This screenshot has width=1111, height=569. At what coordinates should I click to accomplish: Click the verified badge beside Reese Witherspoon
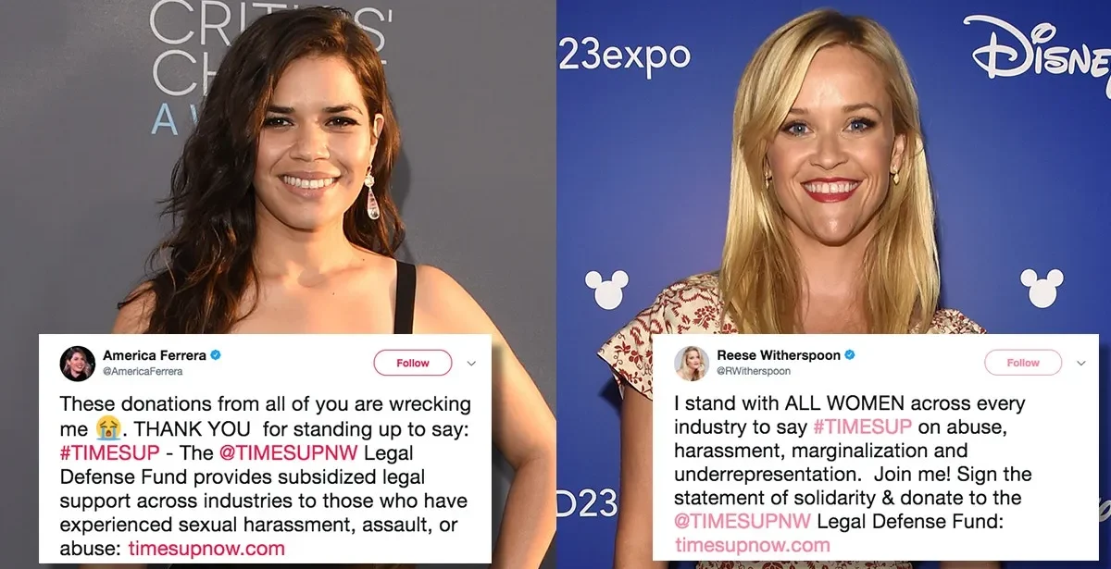[x=849, y=355]
